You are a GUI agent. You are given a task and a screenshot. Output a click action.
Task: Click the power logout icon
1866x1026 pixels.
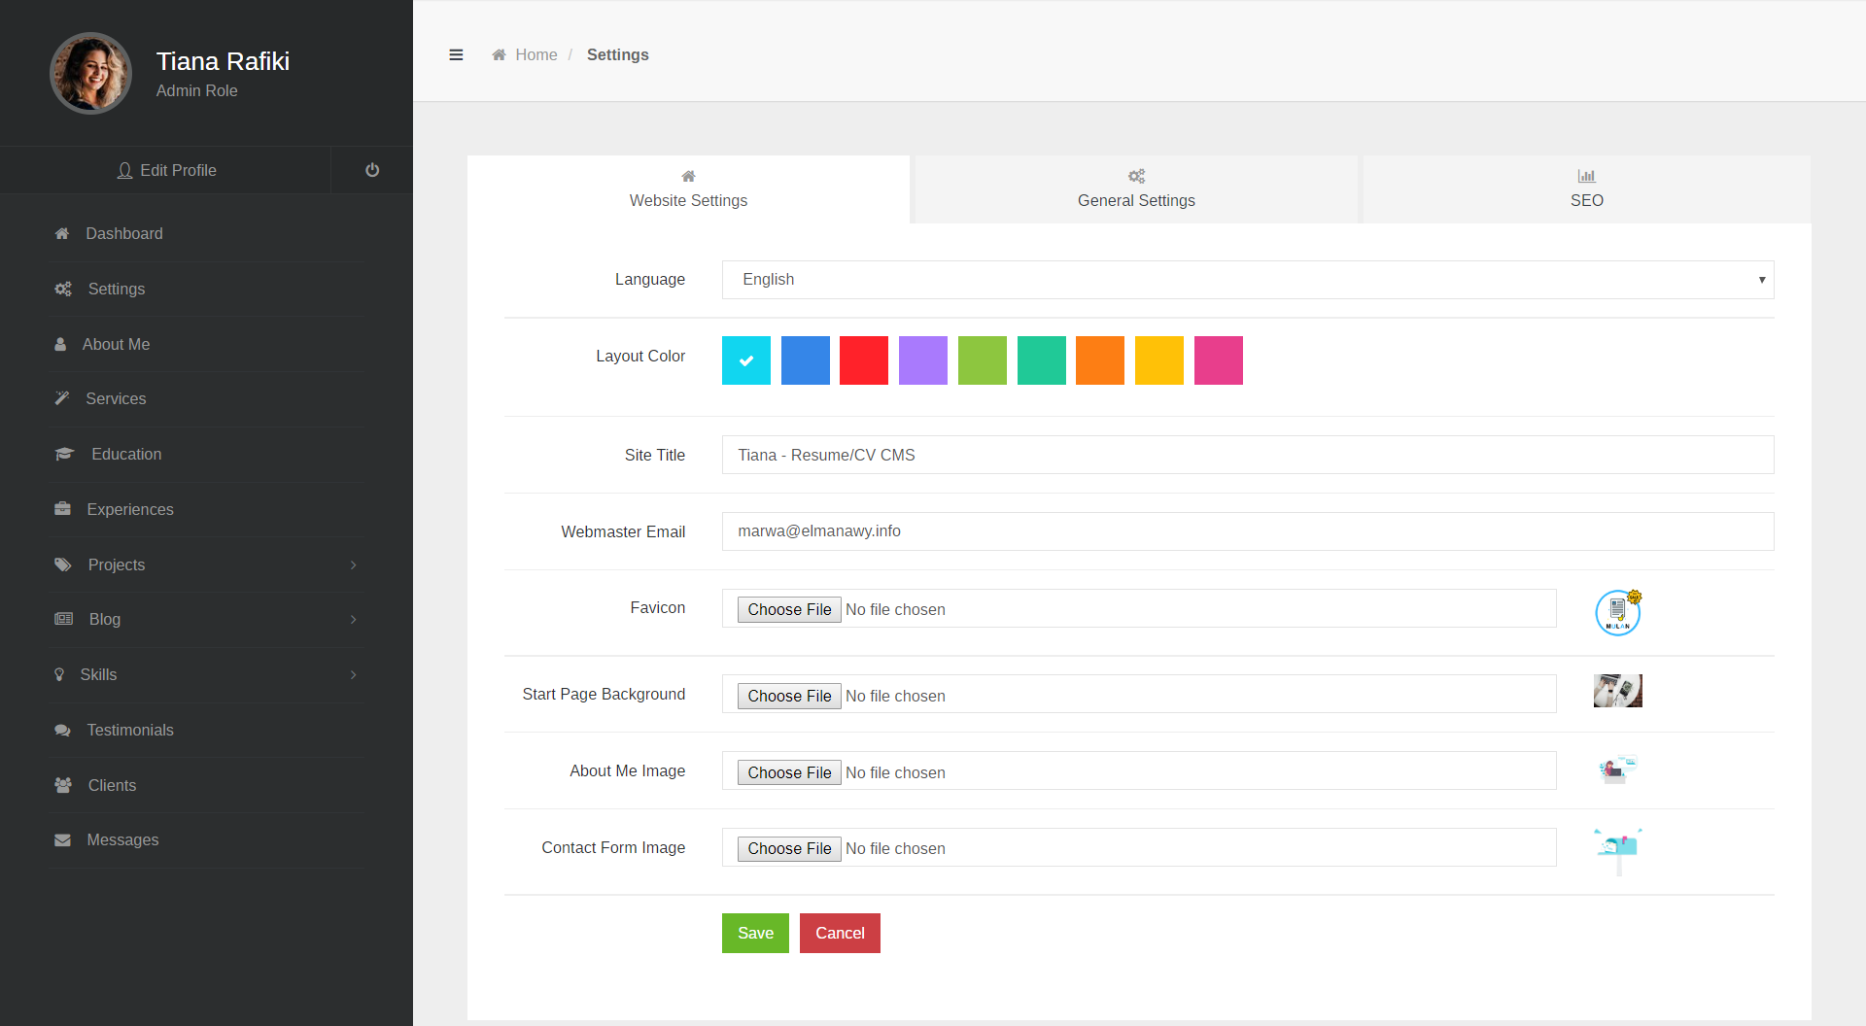[x=372, y=170]
